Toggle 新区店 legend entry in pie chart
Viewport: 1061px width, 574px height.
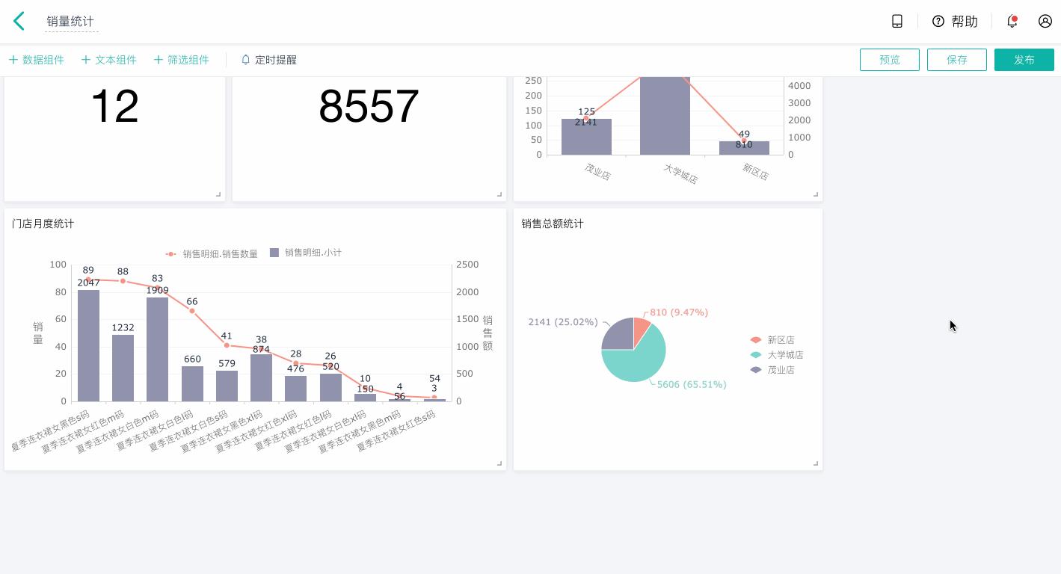[773, 340]
